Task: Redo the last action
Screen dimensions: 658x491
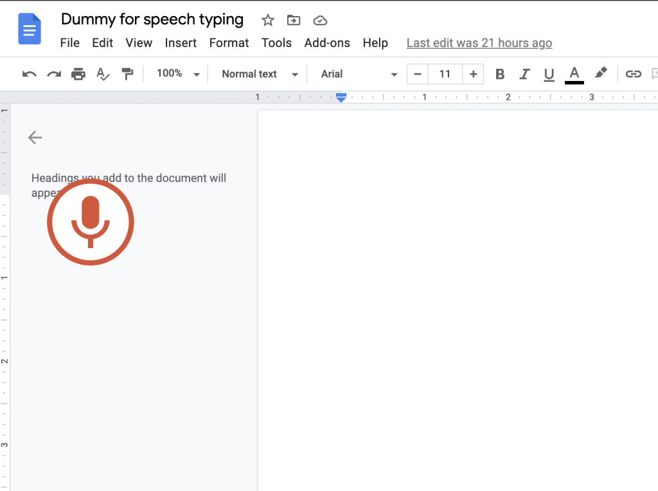Action: point(54,75)
